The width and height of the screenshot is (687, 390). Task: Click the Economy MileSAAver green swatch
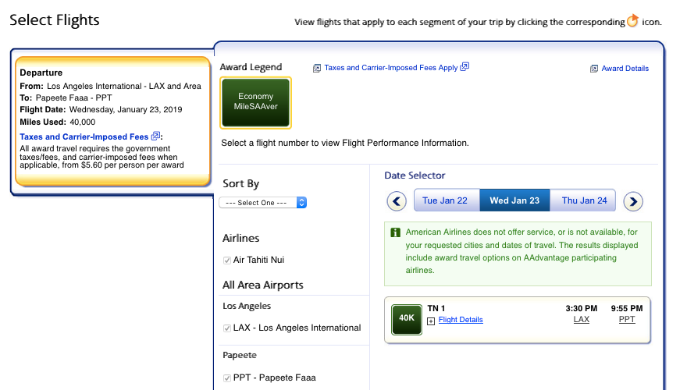256,102
